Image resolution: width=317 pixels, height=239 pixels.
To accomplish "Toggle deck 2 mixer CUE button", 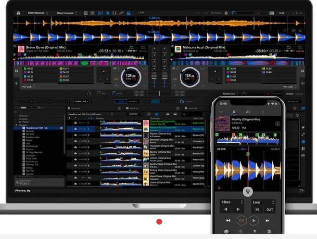I will click(165, 76).
